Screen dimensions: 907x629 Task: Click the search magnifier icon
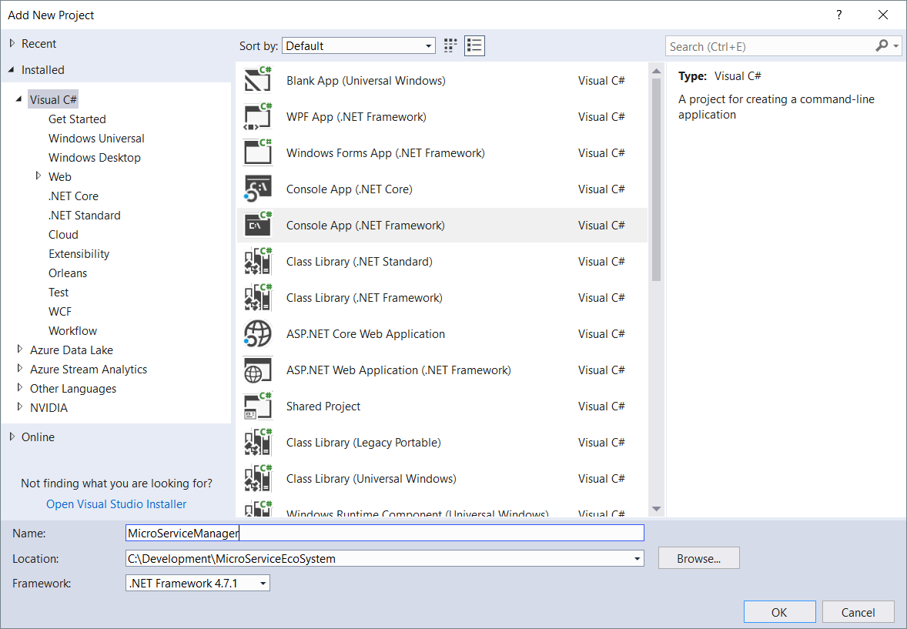coord(882,45)
